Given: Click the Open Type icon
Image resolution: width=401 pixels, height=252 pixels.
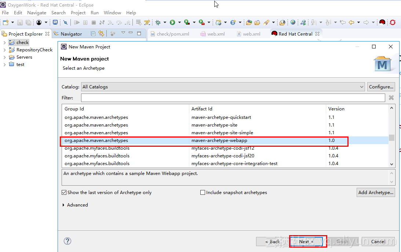Looking at the screenshot, I should pyautogui.click(x=249, y=22).
